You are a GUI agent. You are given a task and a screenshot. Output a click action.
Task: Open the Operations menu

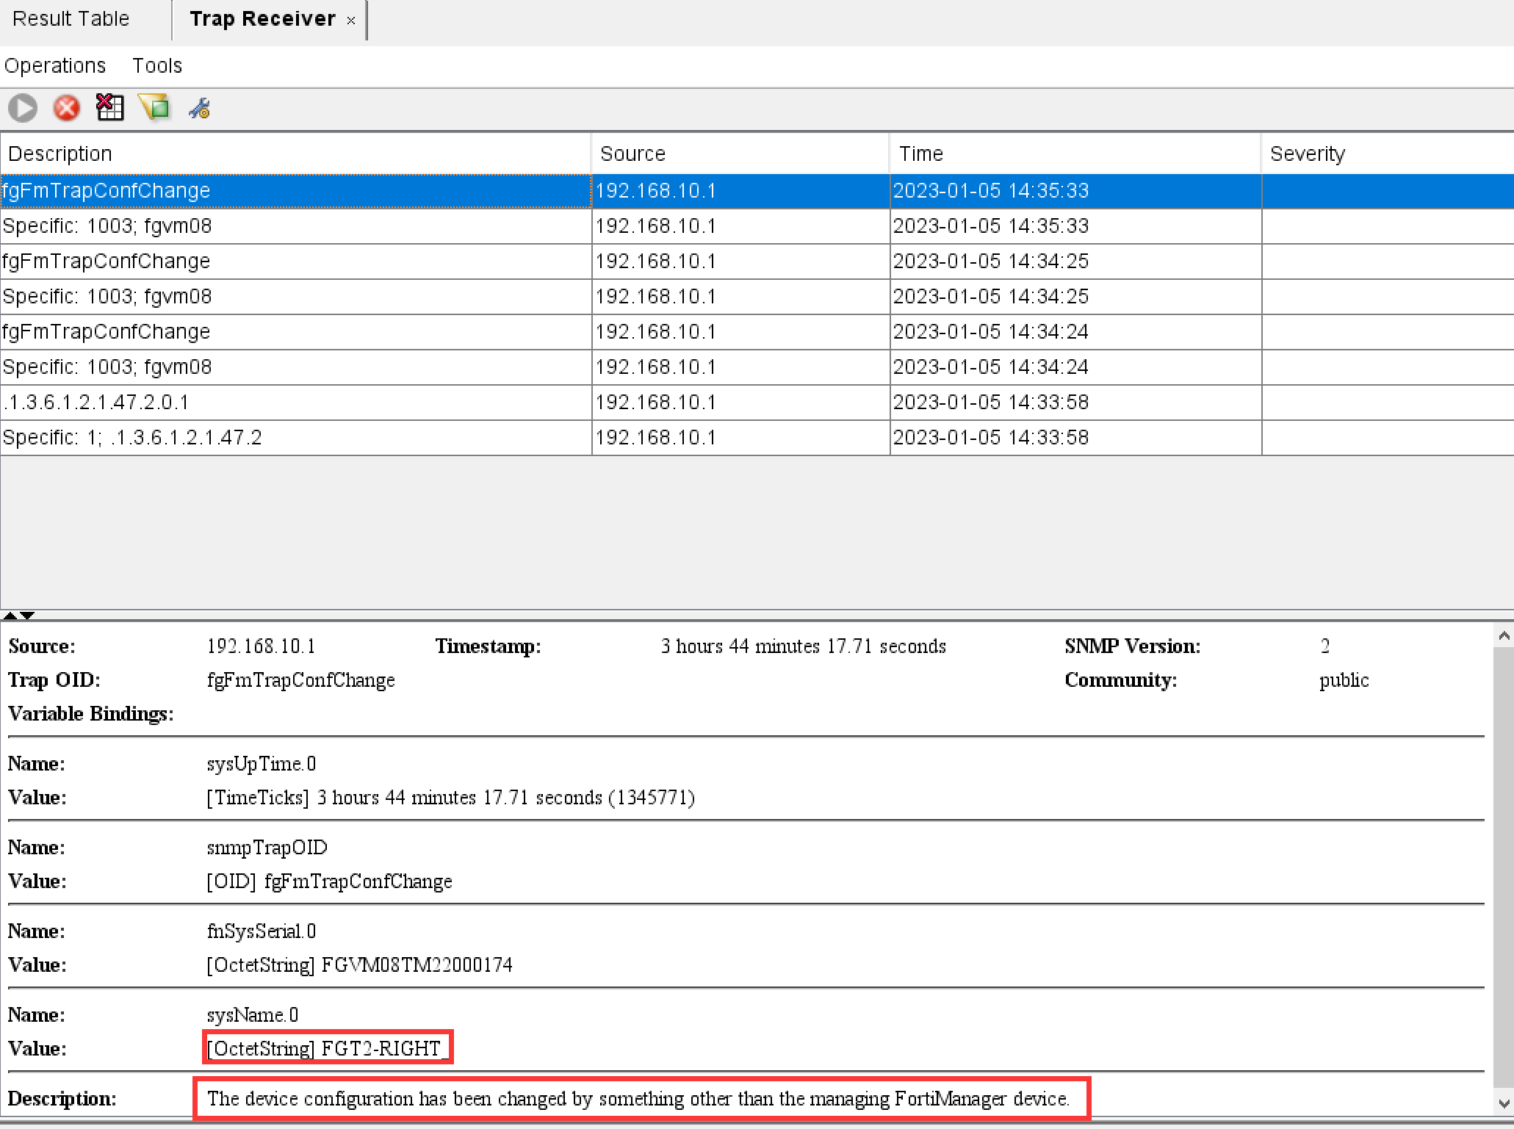(x=55, y=65)
